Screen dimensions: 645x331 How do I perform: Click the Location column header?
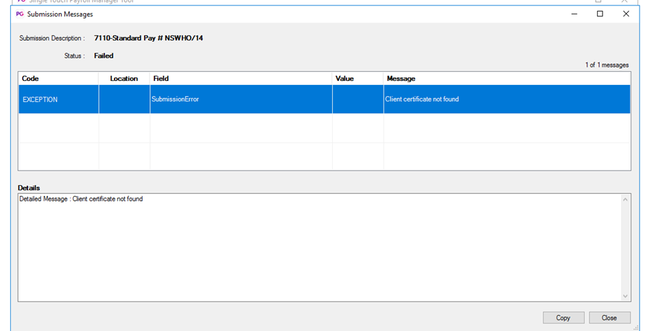pos(124,79)
